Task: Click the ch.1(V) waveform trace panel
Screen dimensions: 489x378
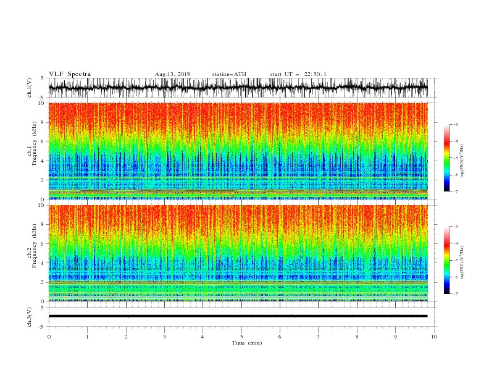Action: click(238, 88)
